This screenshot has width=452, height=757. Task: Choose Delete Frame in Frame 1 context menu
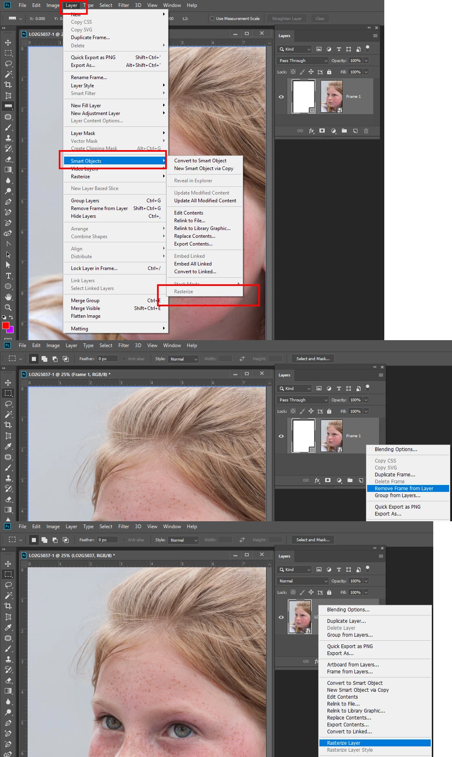click(390, 482)
